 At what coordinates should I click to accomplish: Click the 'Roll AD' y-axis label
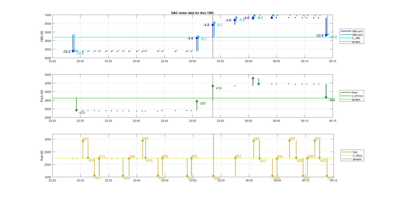[42, 156]
